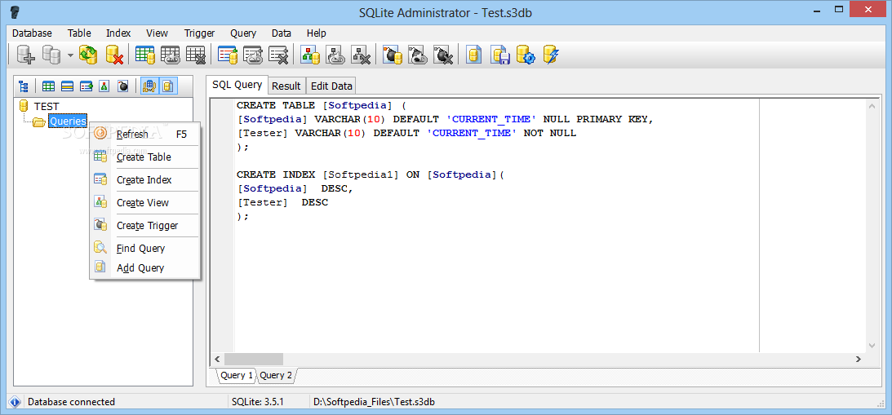892x415 pixels.
Task: Open the View menu
Action: point(157,33)
